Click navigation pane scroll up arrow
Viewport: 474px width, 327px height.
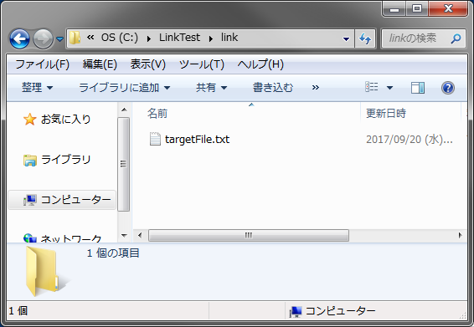click(124, 110)
